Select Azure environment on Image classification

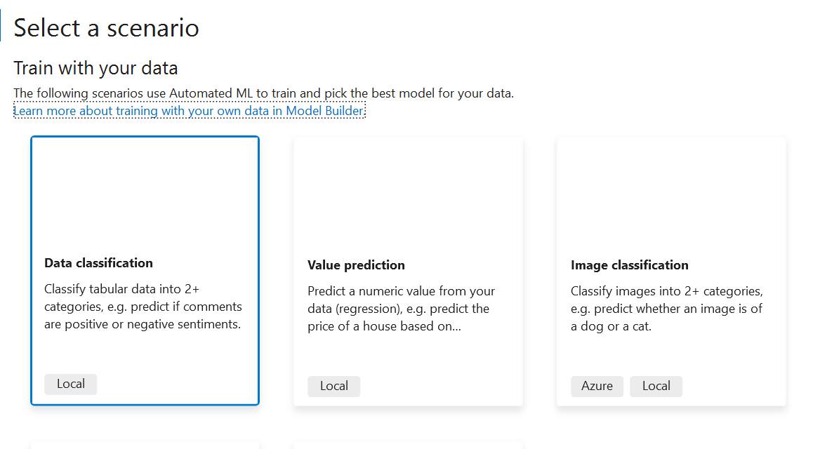click(597, 386)
